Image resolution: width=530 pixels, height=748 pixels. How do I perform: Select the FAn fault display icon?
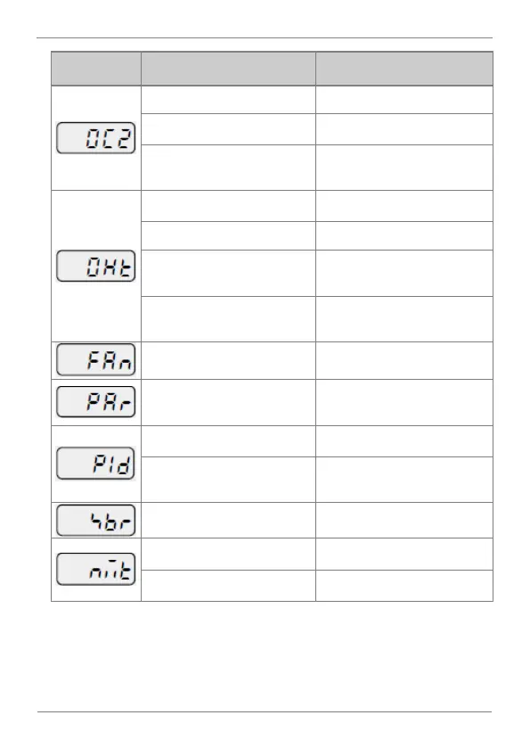(x=96, y=359)
